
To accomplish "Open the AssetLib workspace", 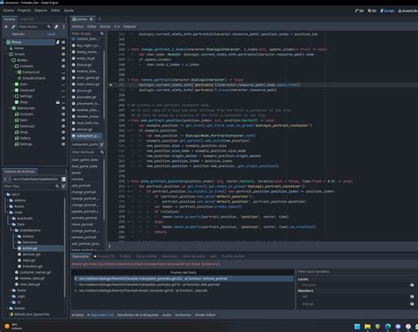I will (x=408, y=11).
